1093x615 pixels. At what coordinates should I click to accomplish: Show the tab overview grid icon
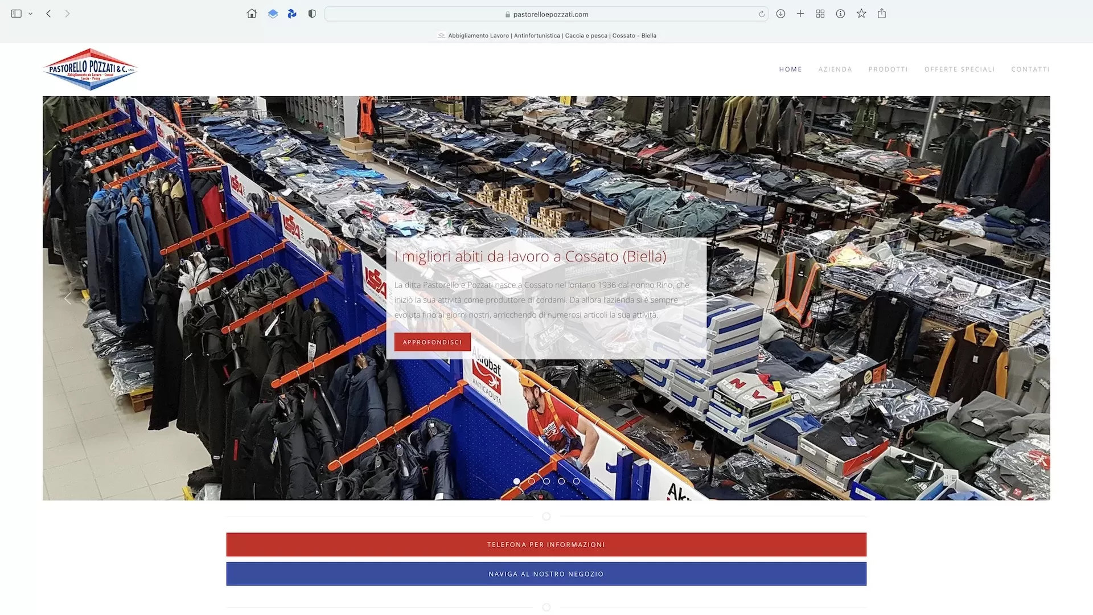(820, 14)
